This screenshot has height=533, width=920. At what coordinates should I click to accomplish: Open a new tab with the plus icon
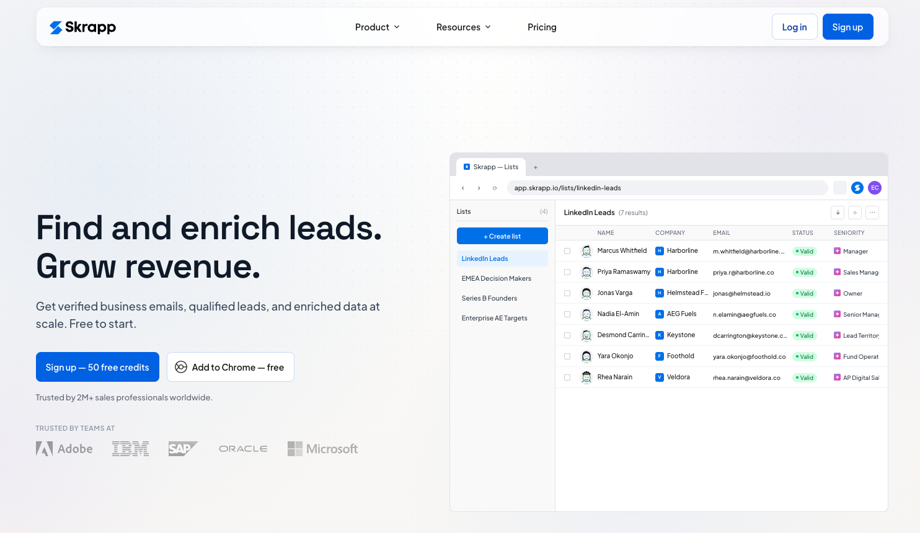(536, 167)
